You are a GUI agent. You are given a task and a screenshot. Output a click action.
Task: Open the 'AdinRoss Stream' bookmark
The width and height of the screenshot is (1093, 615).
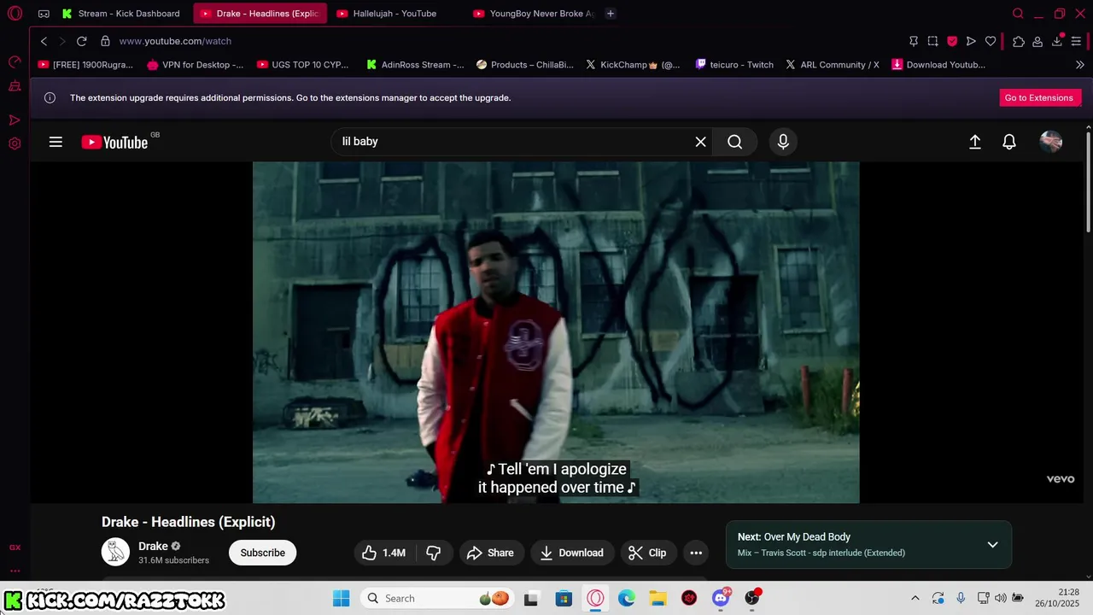click(415, 65)
